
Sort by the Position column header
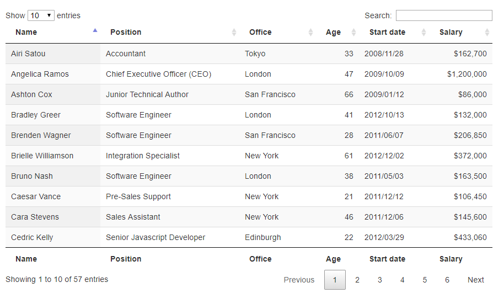coord(126,32)
